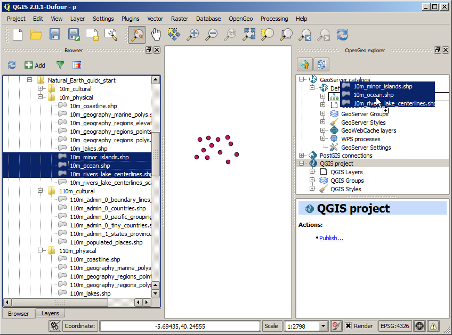Image resolution: width=452 pixels, height=335 pixels.
Task: Click the messages warning triangle icon
Action: pyautogui.click(x=433, y=326)
